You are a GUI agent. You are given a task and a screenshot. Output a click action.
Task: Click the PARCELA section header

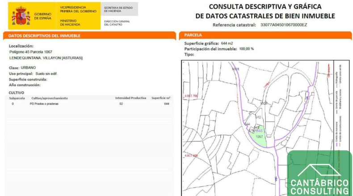click(x=193, y=35)
